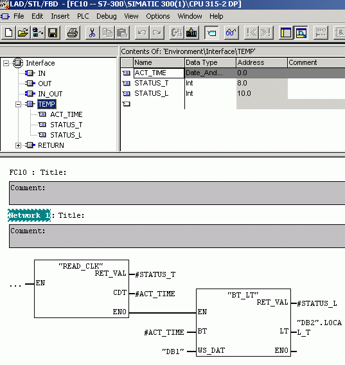Screen dimensions: 345x365
Task: Collapse the TEMP tree node
Action: click(18, 104)
